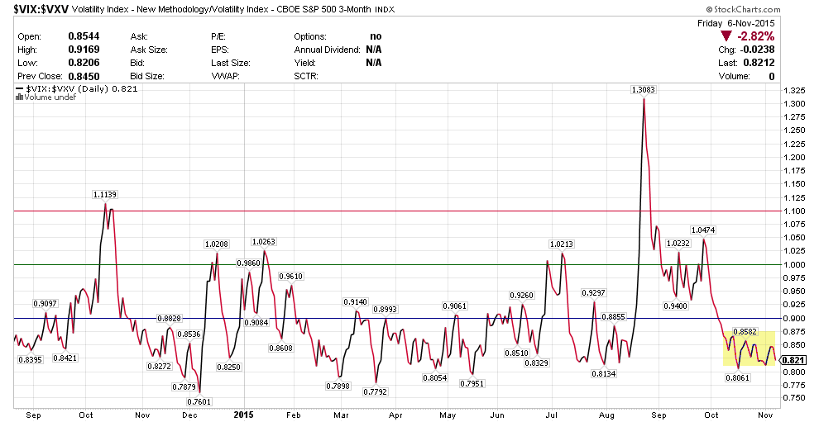Click the red down-triangle change indicator

pyautogui.click(x=726, y=36)
